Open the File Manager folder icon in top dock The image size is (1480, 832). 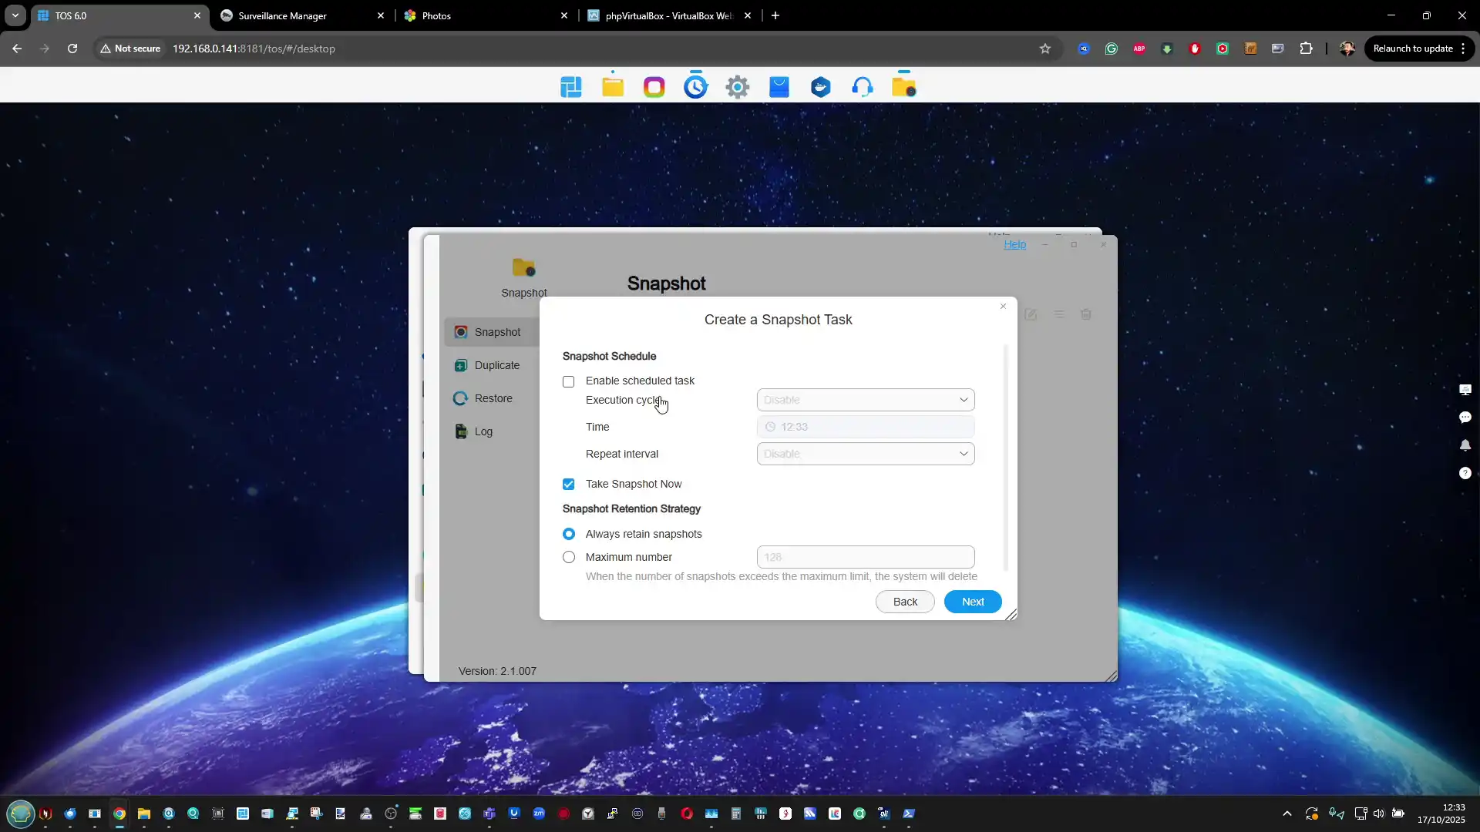[613, 87]
